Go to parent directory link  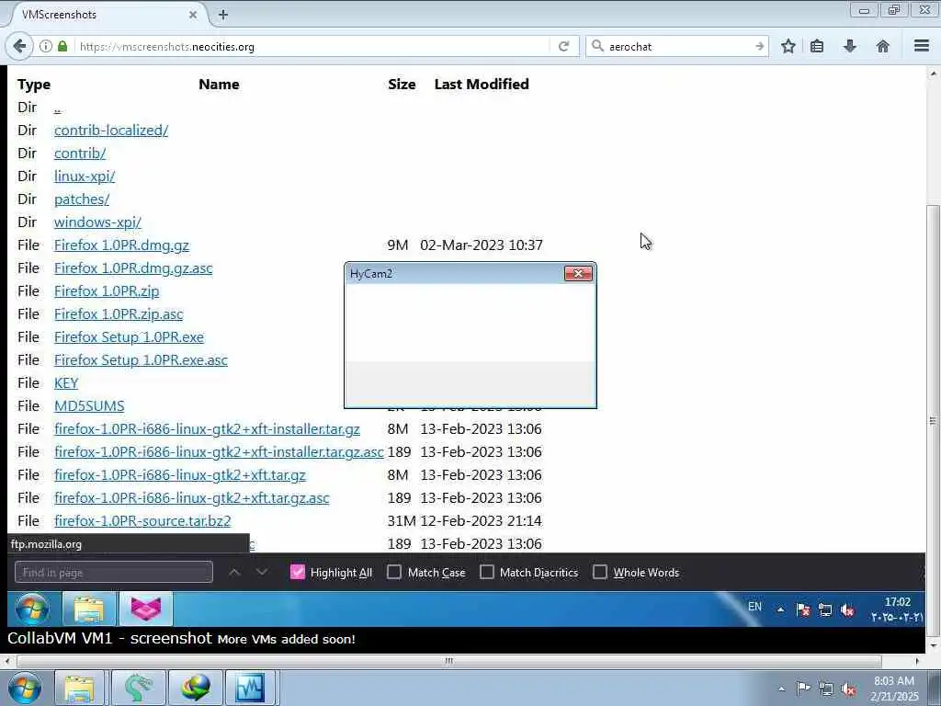click(x=57, y=108)
